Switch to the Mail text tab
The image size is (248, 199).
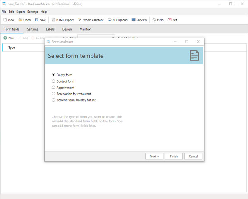pos(86,29)
